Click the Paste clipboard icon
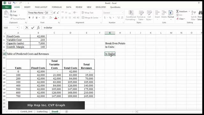This screenshot has width=204, height=115. [6, 13]
